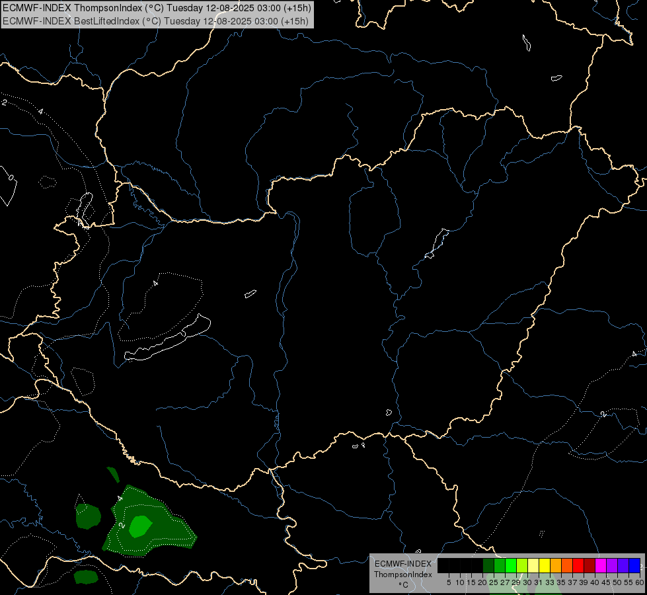The height and width of the screenshot is (595, 647).
Task: Click the °C unit label in legend
Action: (x=403, y=585)
